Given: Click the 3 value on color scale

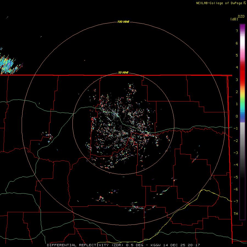Looking at the screenshot, I should coord(237,80).
